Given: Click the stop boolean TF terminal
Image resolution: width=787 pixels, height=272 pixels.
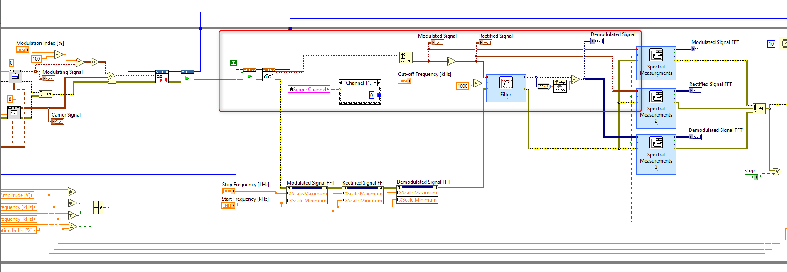Looking at the screenshot, I should [x=751, y=177].
